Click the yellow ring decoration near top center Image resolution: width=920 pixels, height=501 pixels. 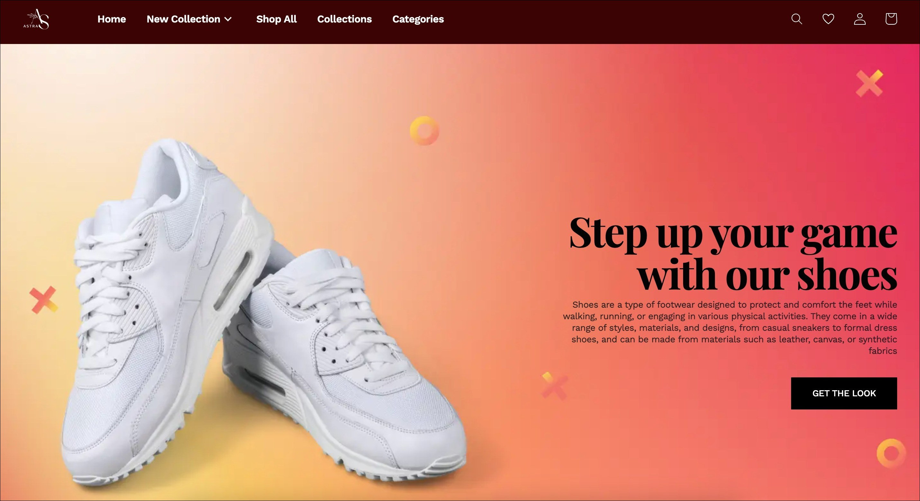pyautogui.click(x=424, y=131)
